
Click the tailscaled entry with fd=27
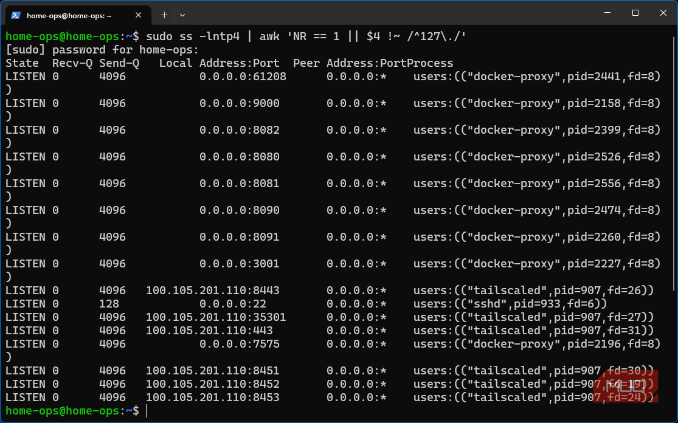pyautogui.click(x=533, y=317)
